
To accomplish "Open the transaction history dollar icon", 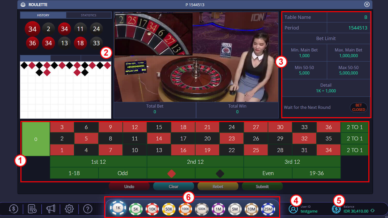I will [13, 209].
